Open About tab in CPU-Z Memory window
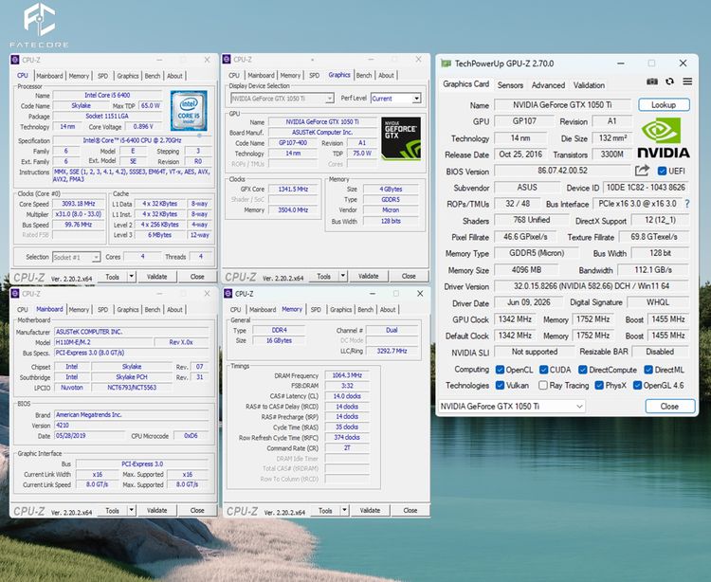Screen dimensions: 711x582 [x=387, y=310]
